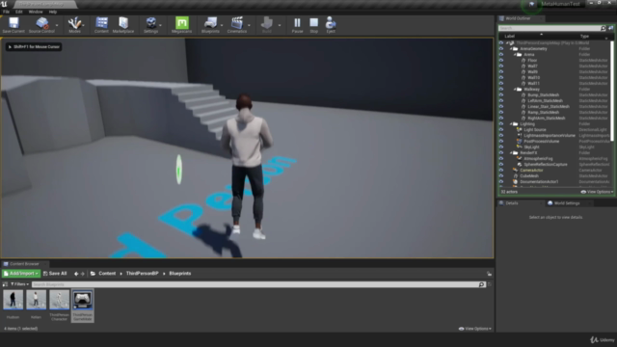Click the Content Browser back arrow
Image resolution: width=617 pixels, height=347 pixels.
coord(76,274)
